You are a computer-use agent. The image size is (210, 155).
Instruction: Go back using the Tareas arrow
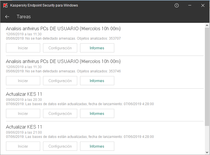click(x=7, y=17)
